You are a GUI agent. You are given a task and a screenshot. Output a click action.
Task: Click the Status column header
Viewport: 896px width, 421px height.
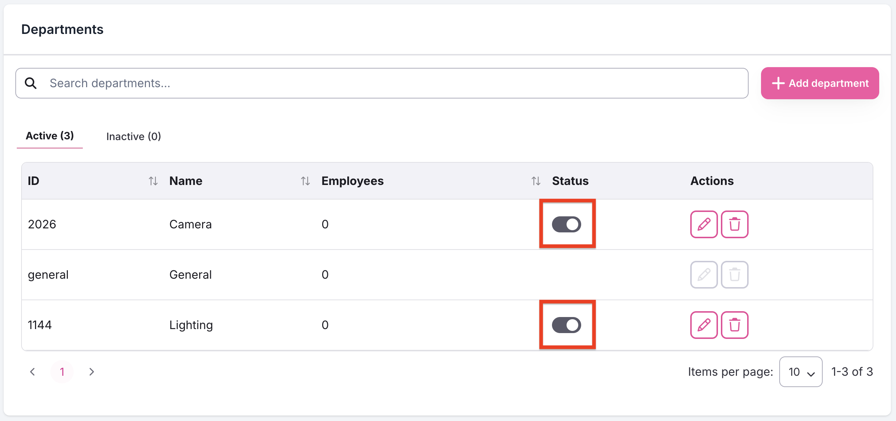point(570,181)
